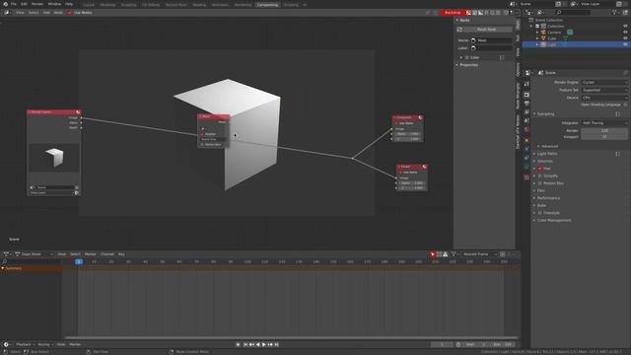The height and width of the screenshot is (355, 631).
Task: Toggle Cube visibility eye in outliner
Action: 625,38
